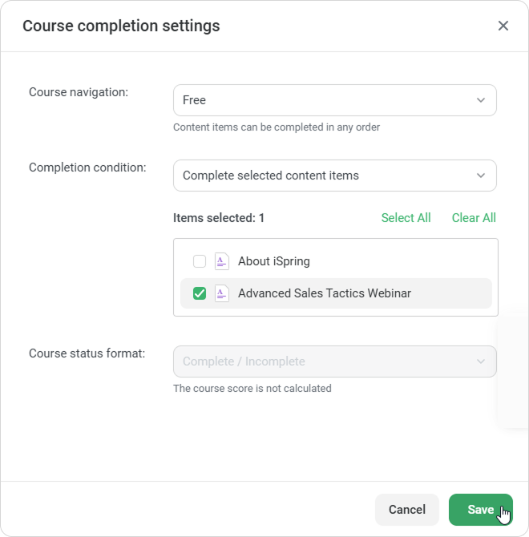Click the Select All link
This screenshot has height=537, width=529.
(406, 218)
